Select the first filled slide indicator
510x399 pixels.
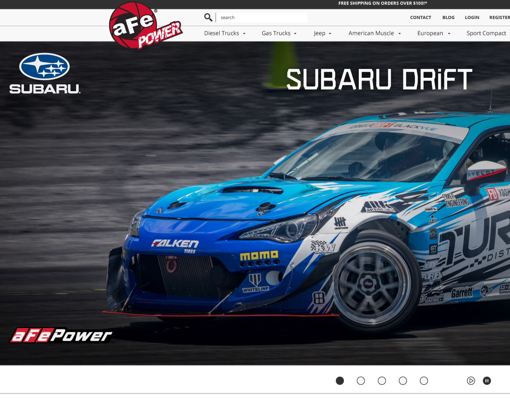340,381
